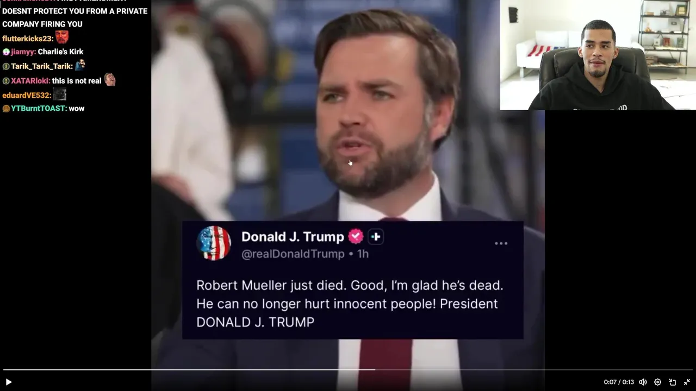
Task: Click the emote next to XATARloki's message
Action: 110,80
